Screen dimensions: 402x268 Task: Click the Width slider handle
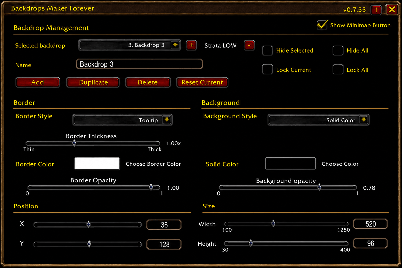273,224
